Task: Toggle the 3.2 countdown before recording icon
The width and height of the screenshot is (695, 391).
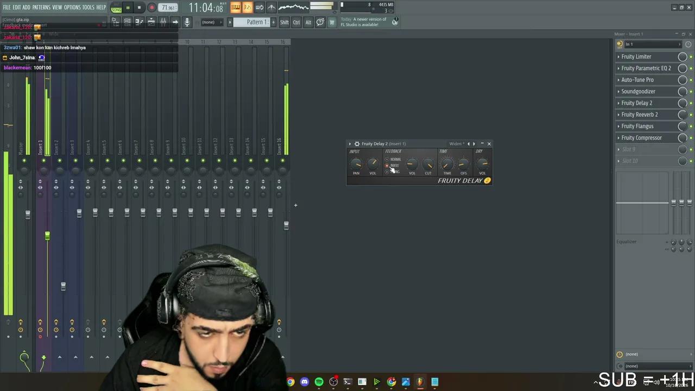Action: point(247,7)
